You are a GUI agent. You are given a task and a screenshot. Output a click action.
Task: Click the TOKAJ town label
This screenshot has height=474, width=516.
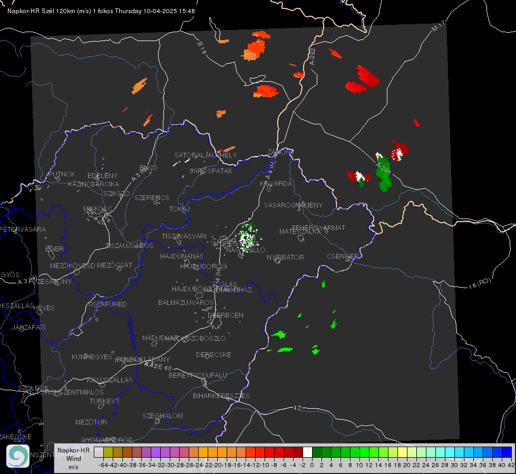(x=180, y=209)
